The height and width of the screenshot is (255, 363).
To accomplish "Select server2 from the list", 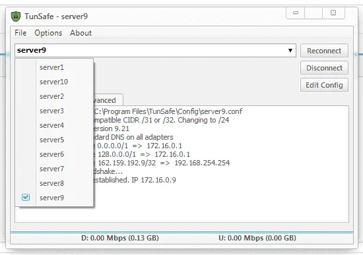I will (54, 96).
